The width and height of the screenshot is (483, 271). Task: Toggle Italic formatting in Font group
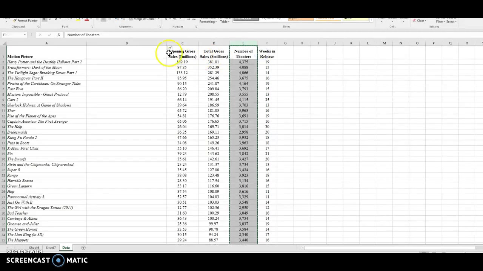(50, 19)
